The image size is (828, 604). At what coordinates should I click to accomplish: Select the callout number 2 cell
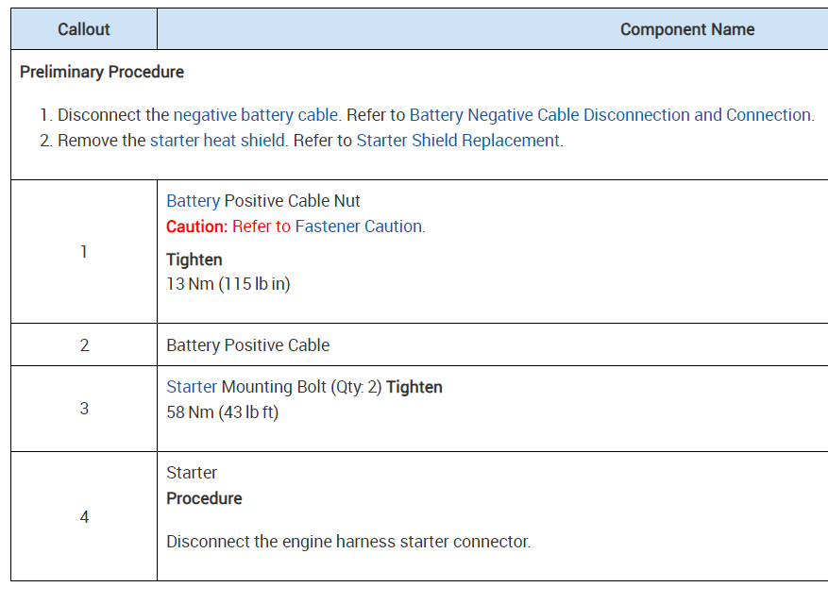84,345
